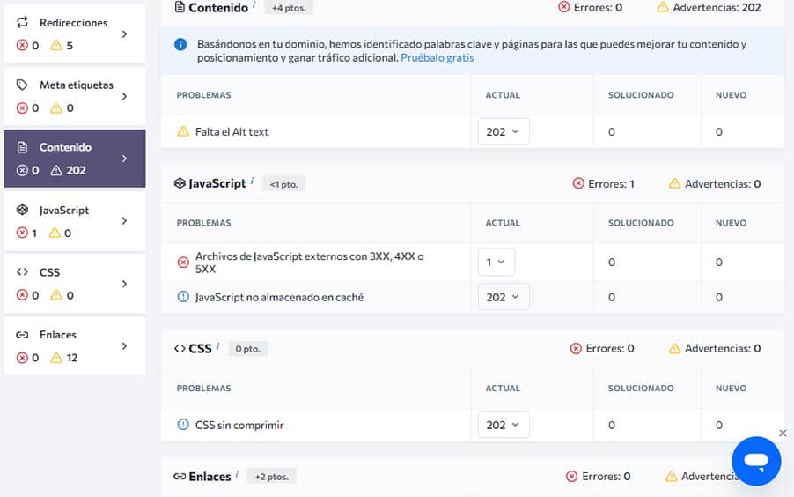The width and height of the screenshot is (794, 497).
Task: Open the Enlaces sidebar section
Action: [75, 345]
